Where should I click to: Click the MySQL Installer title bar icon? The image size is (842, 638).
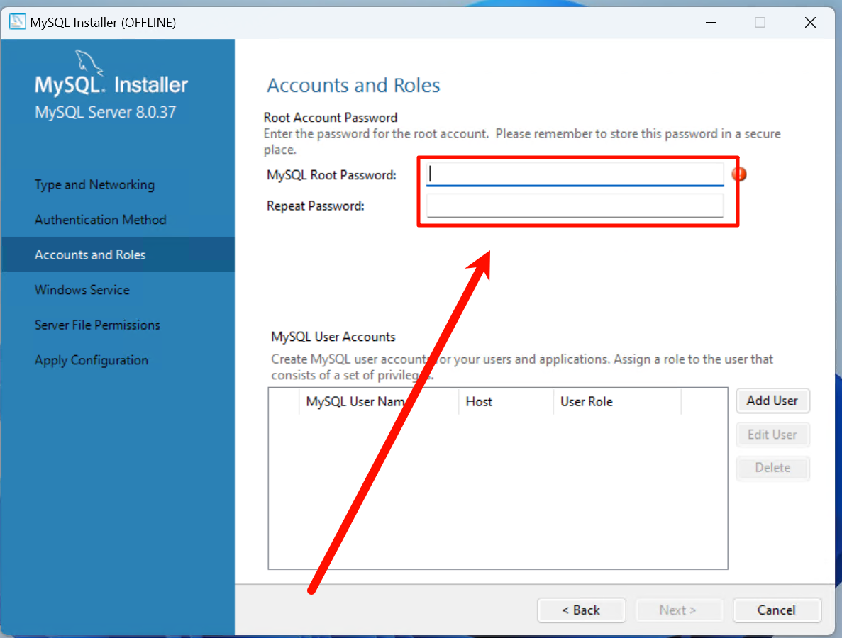coord(17,22)
